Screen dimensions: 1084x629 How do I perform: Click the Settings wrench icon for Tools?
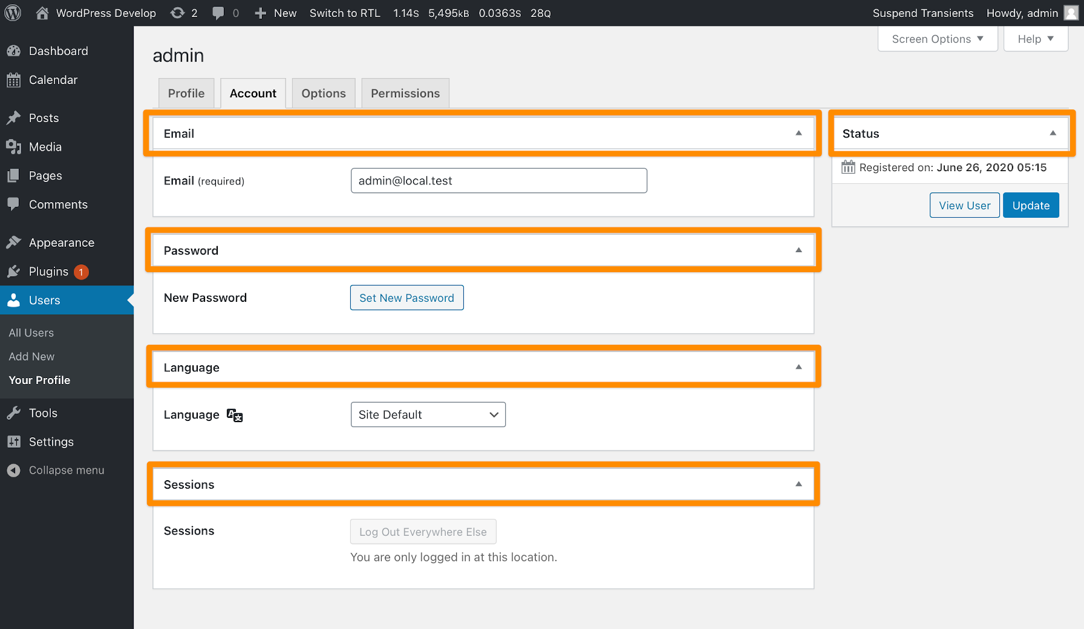(15, 412)
